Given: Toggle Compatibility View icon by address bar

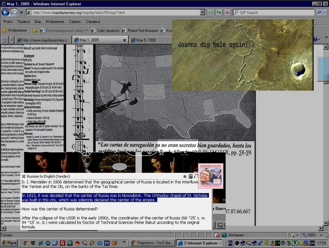Looking at the screenshot, I should click(211, 13).
